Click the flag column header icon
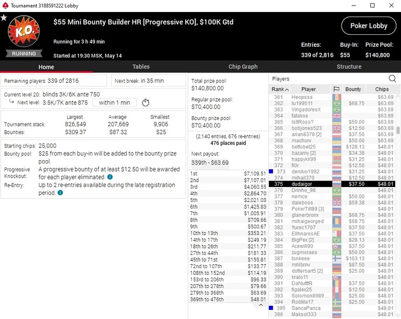 coord(336,89)
